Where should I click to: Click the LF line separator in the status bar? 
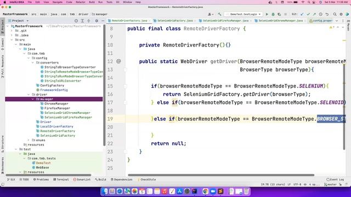[x=289, y=184]
